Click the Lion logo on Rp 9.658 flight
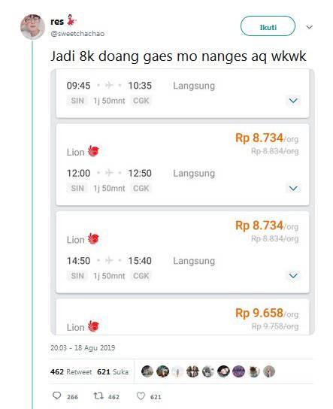This screenshot has width=333, height=409. pyautogui.click(x=93, y=326)
